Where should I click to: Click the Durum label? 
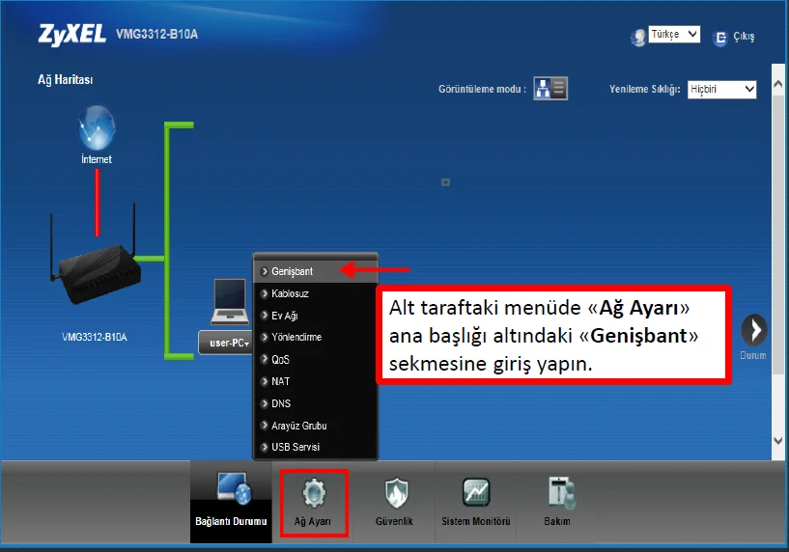point(753,355)
